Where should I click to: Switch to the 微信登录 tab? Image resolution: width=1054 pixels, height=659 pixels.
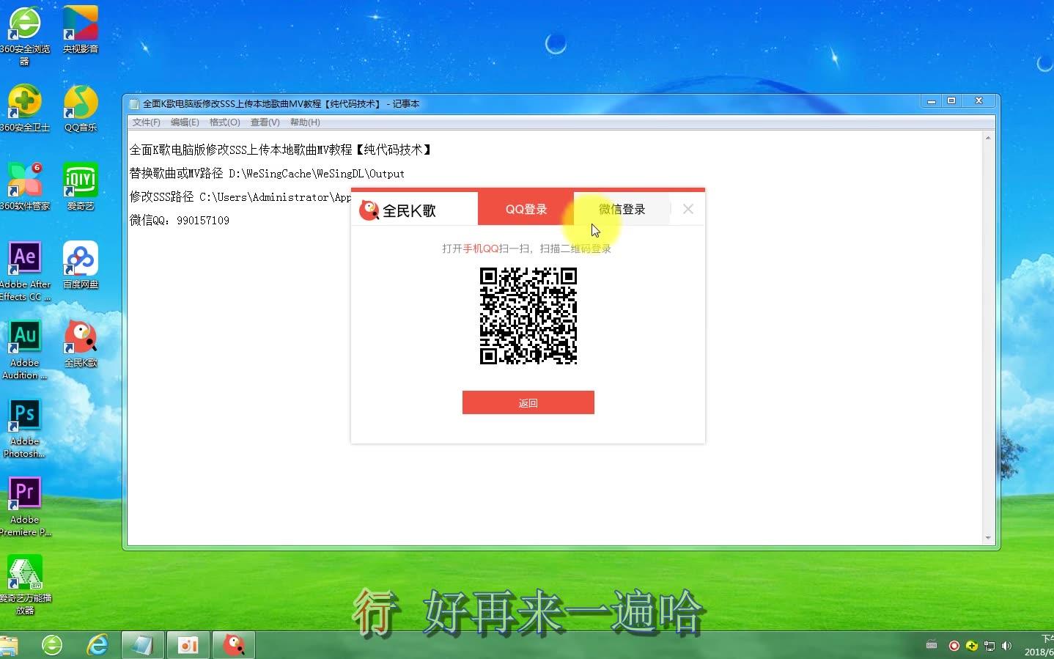(x=622, y=209)
